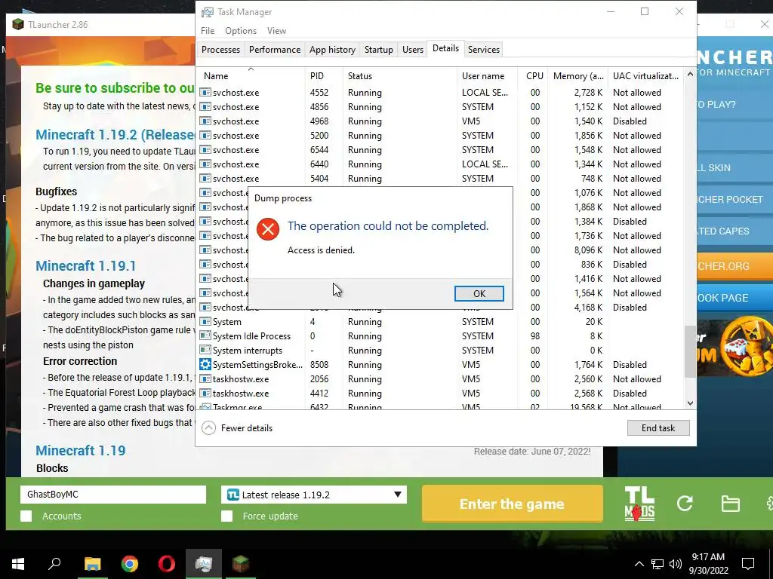Open Opera browser from the taskbar
Viewport: 773px width, 579px height.
167,564
